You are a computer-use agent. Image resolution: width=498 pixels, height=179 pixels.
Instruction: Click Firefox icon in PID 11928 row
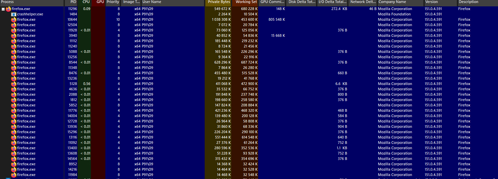[14, 30]
